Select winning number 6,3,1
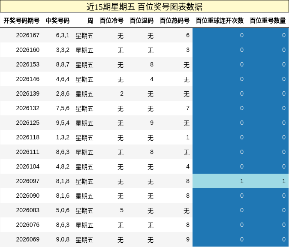289x247 pixels. 63,35
